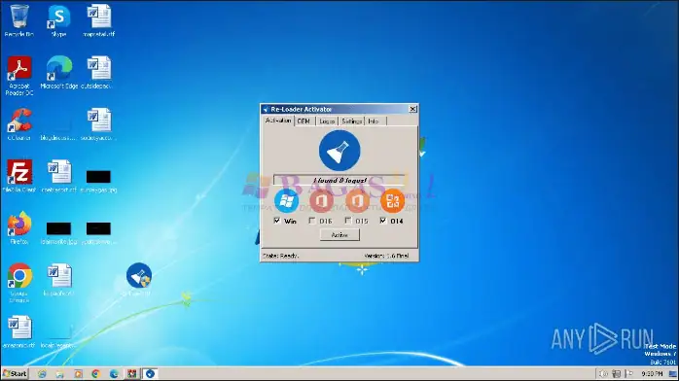This screenshot has height=381, width=679.
Task: Click the Active button
Action: pyautogui.click(x=339, y=235)
